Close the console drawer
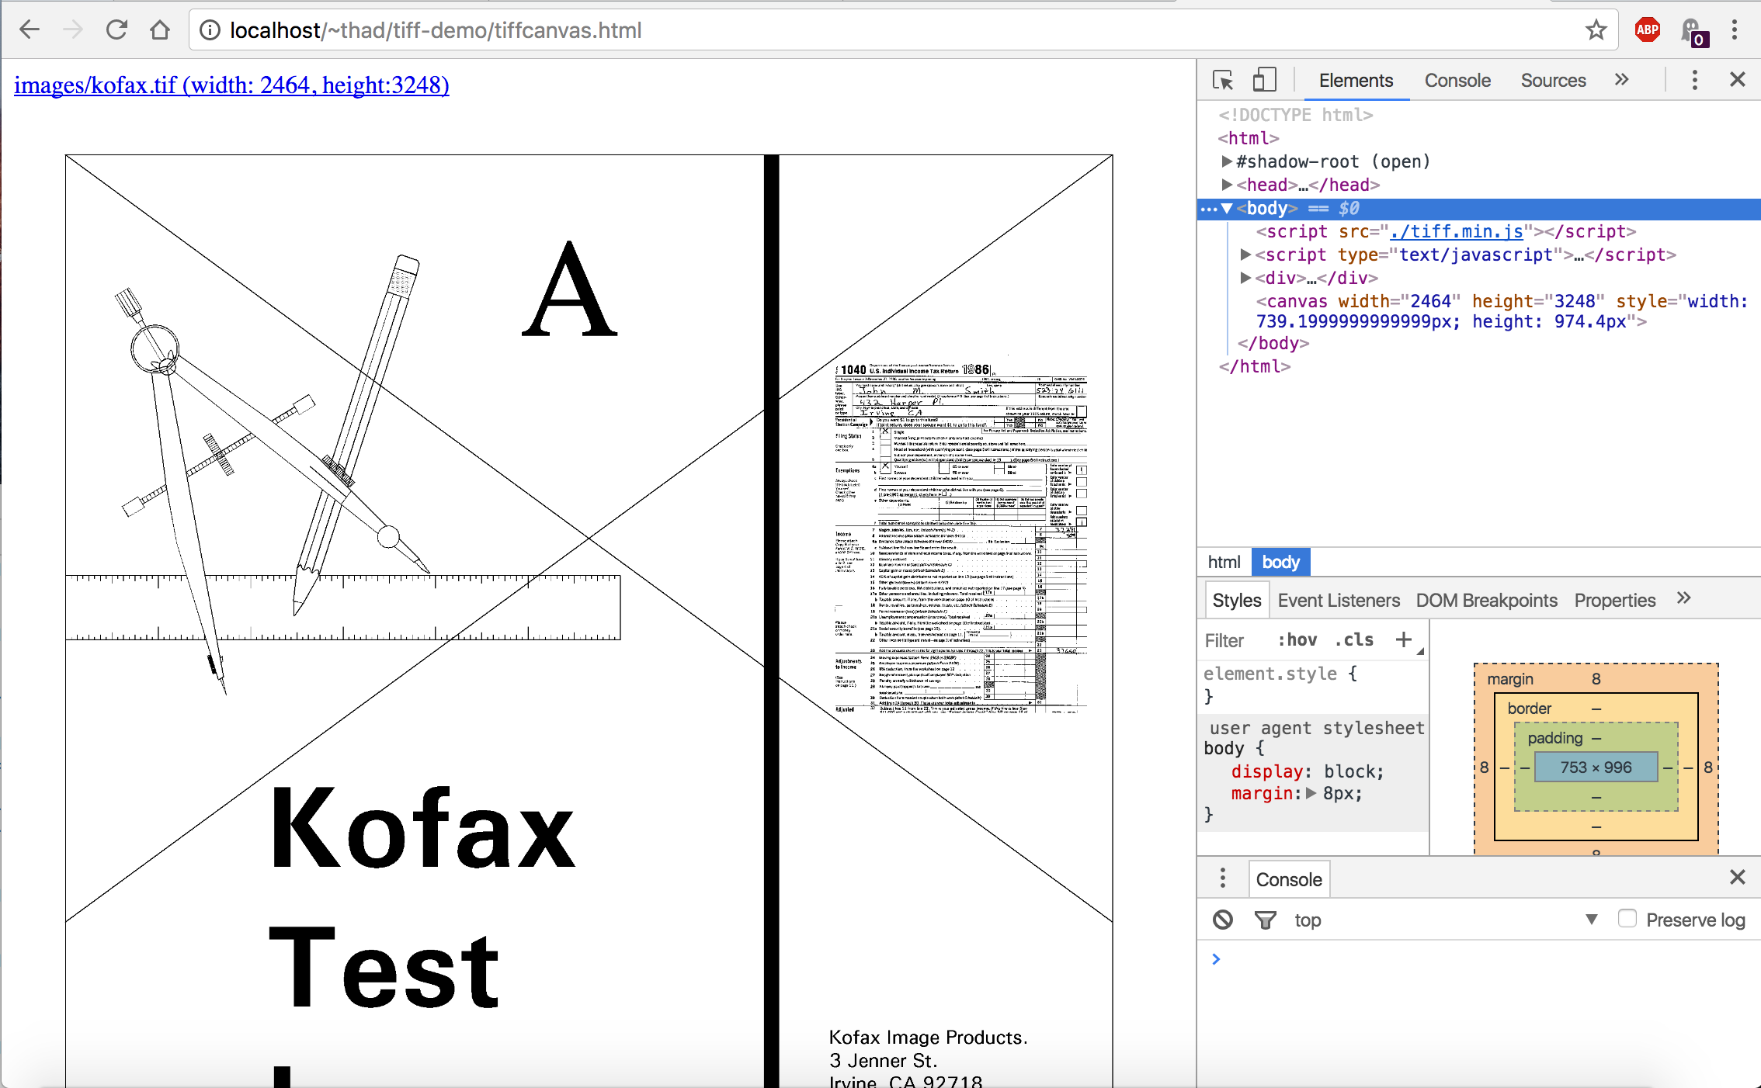 pyautogui.click(x=1738, y=877)
